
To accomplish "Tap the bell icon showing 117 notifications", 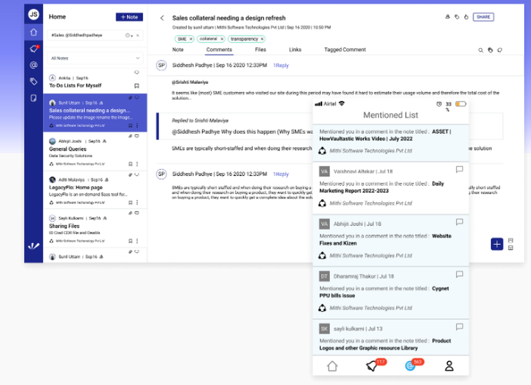I will pos(372,365).
